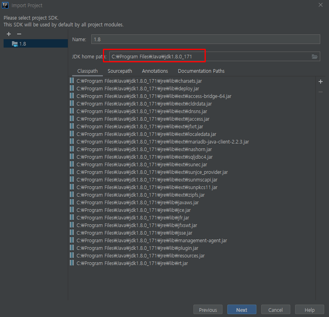Select the management-agent.jar entry
This screenshot has width=329, height=317.
point(192,240)
